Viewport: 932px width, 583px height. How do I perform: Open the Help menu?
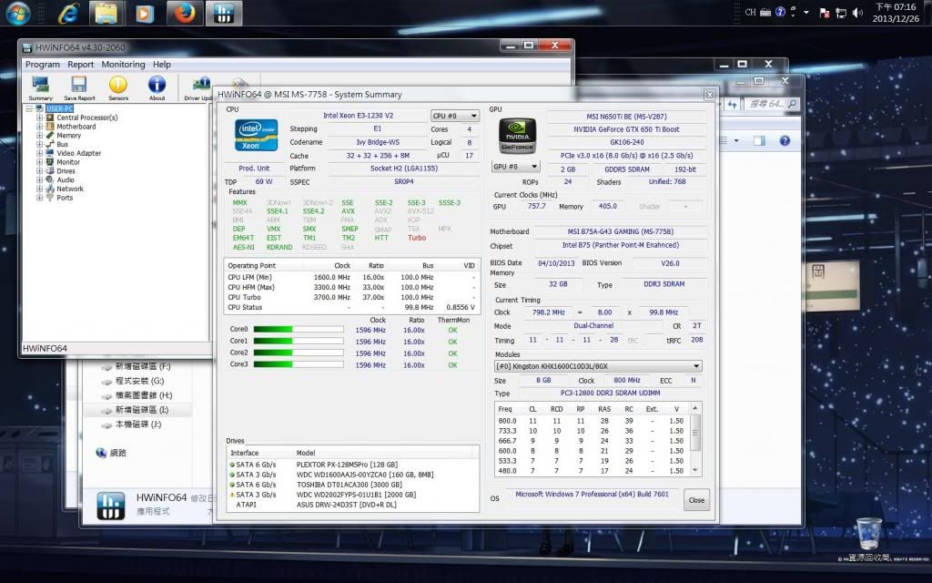pos(162,65)
